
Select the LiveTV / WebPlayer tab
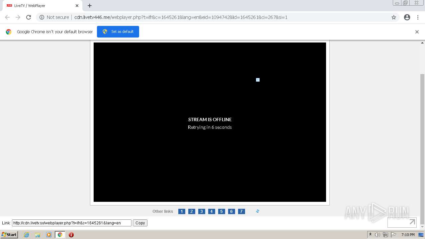pos(42,6)
